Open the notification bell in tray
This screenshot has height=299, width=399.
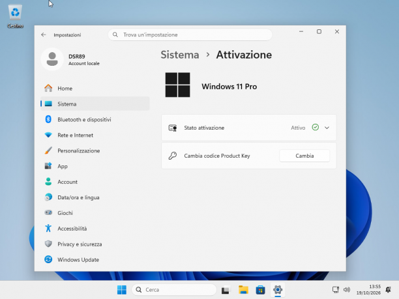click(389, 290)
